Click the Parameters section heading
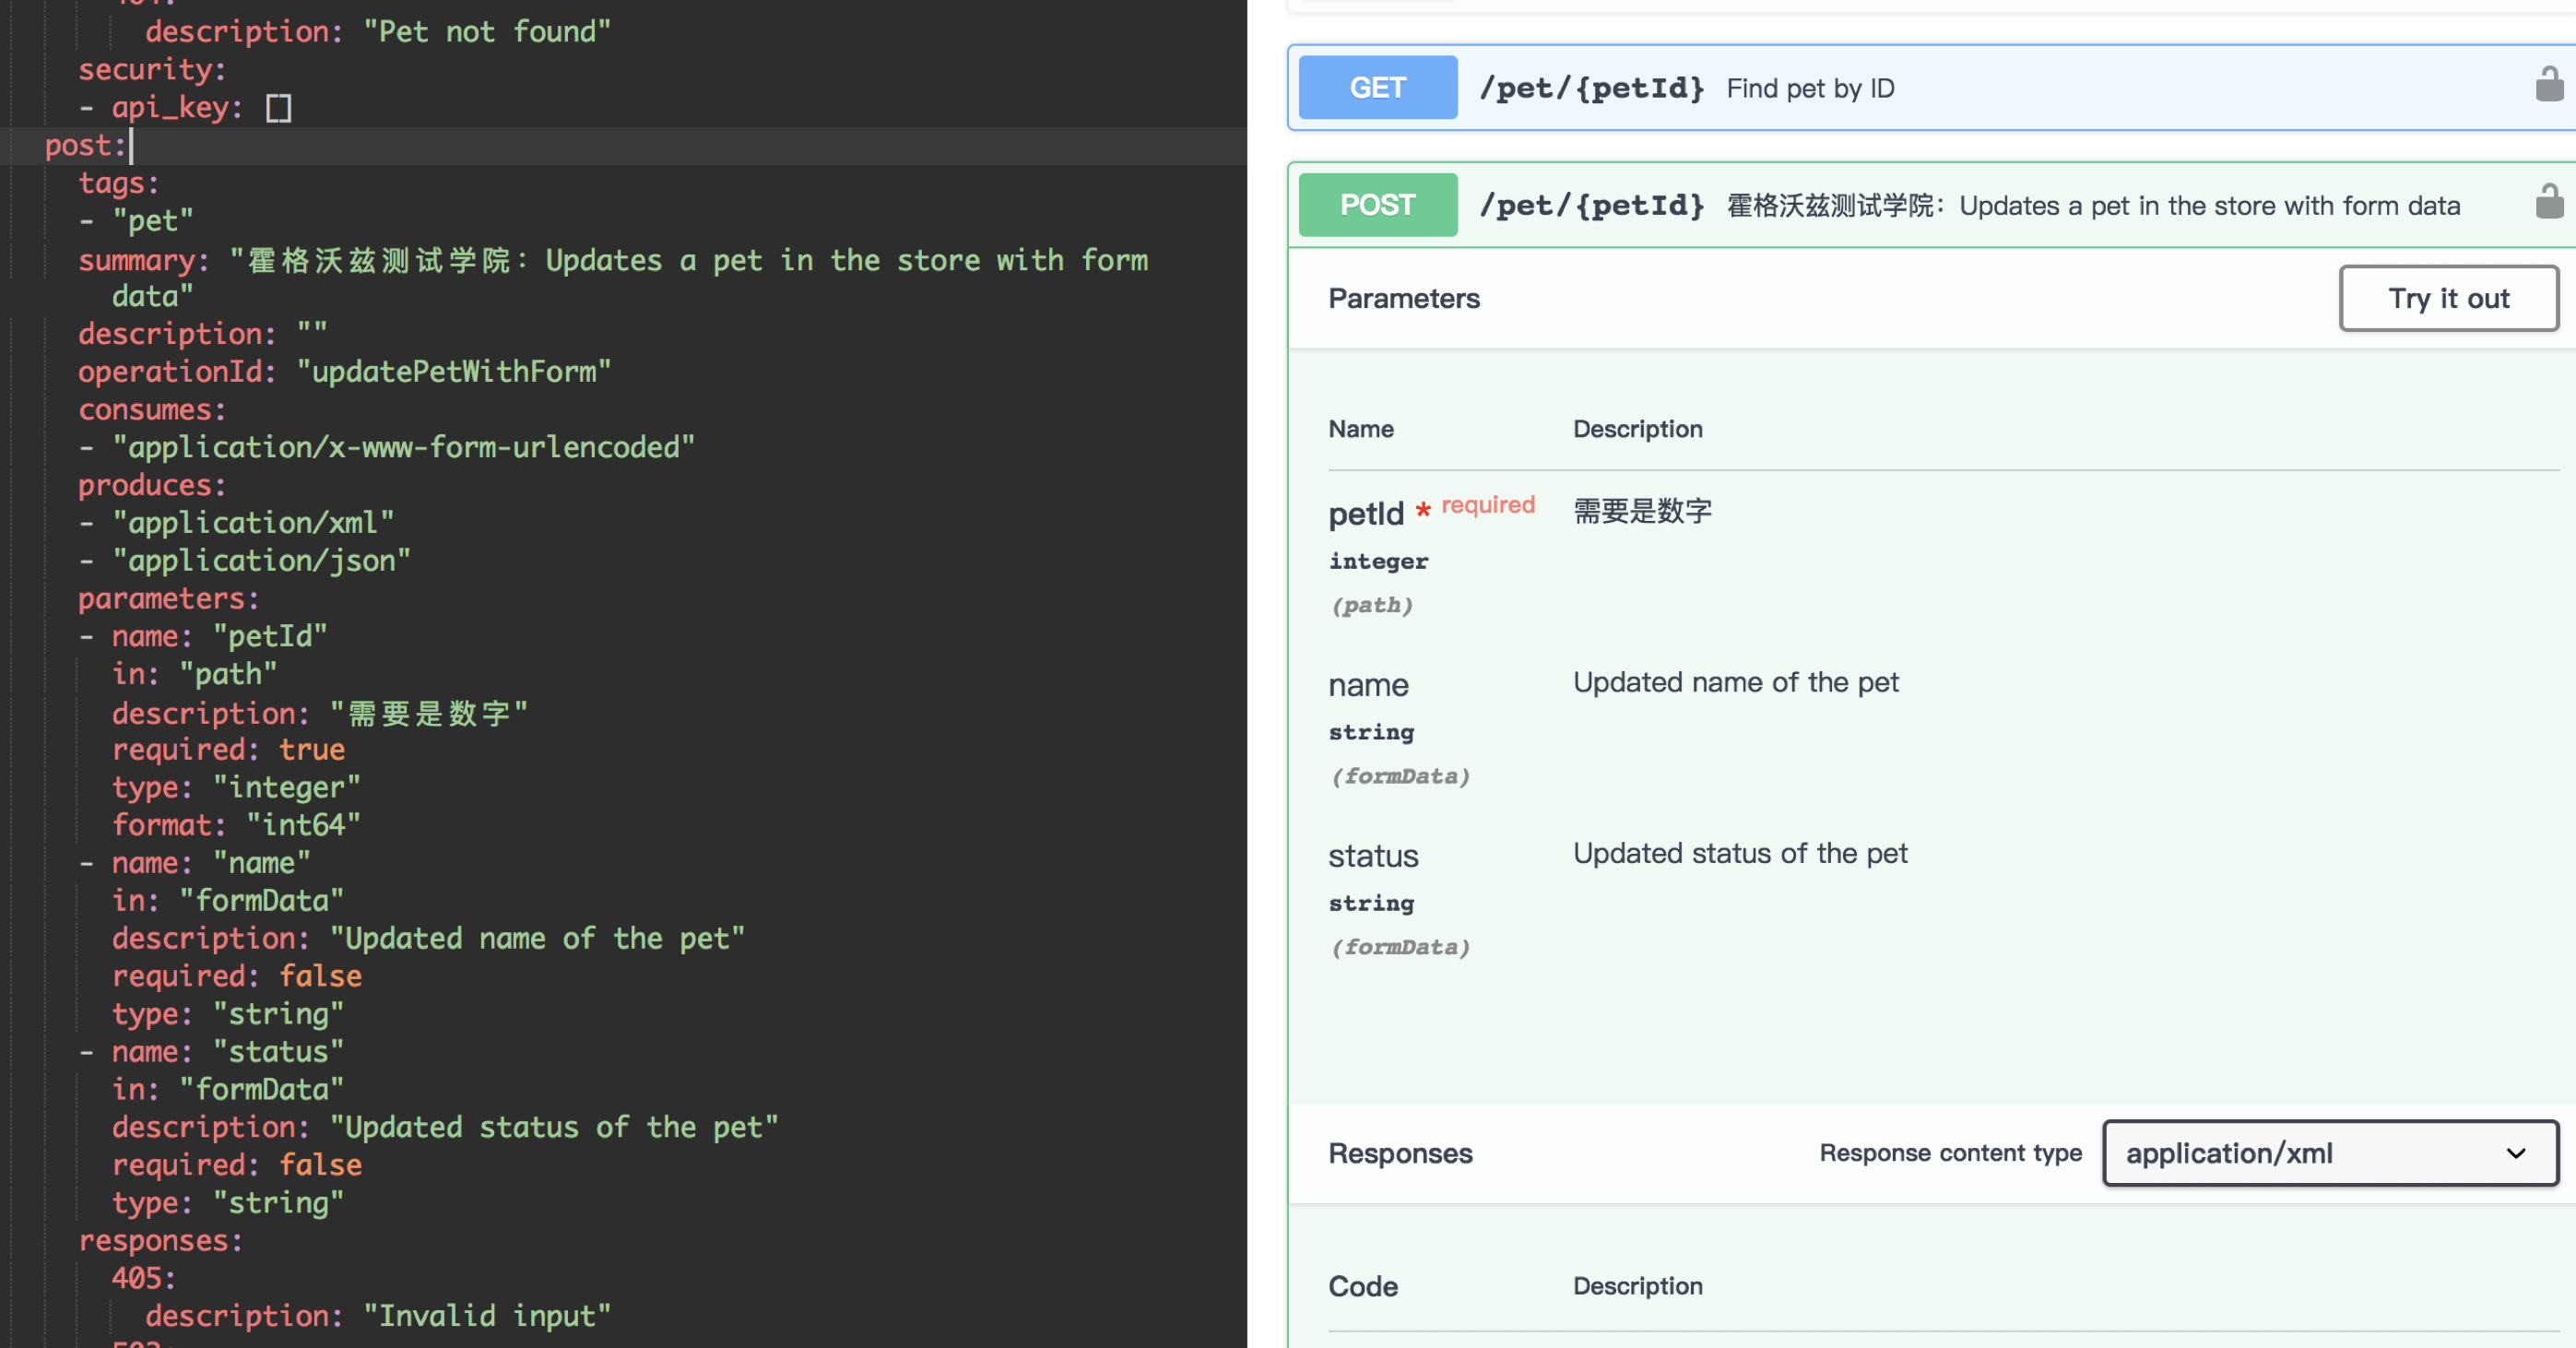 coord(1404,298)
